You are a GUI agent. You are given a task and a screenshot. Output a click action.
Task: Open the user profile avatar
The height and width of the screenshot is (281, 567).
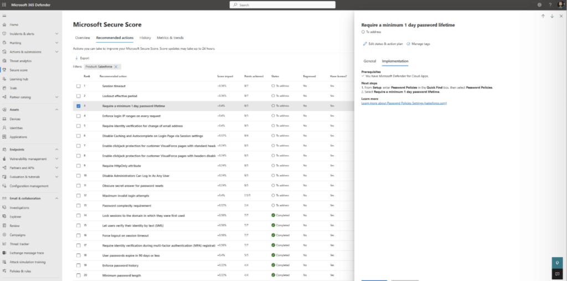(x=560, y=4)
